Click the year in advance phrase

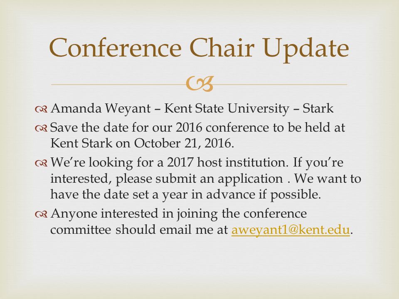[208, 195]
